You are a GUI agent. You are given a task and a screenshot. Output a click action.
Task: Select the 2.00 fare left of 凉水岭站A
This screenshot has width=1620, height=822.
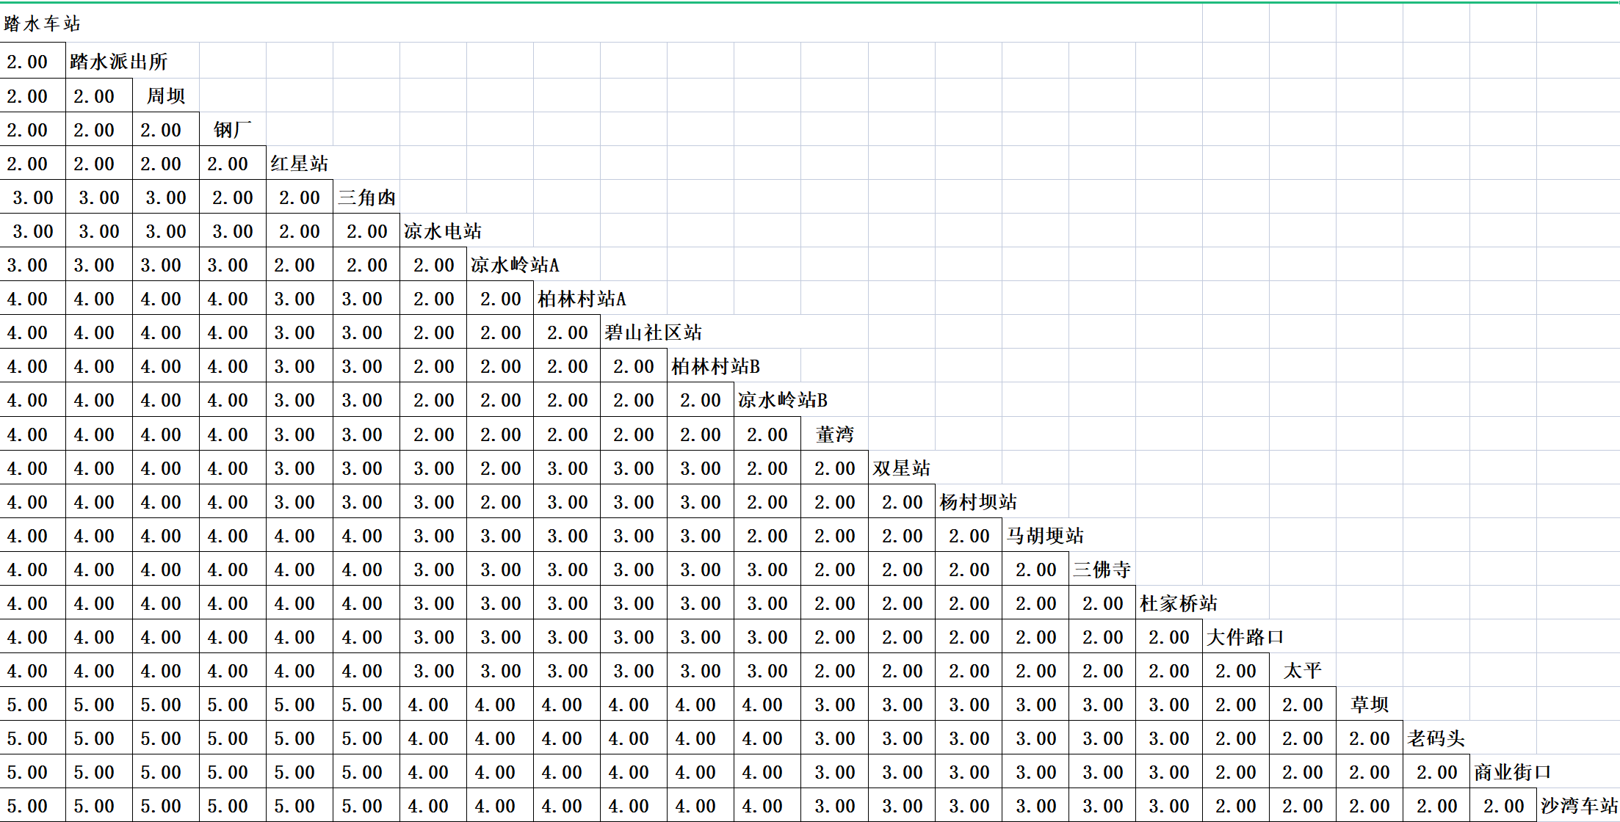(x=433, y=264)
